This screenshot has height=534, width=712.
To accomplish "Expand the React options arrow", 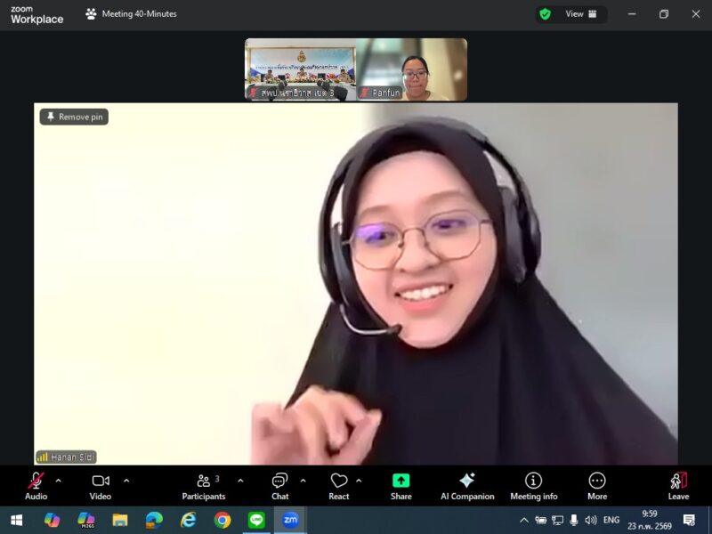I will 359,481.
